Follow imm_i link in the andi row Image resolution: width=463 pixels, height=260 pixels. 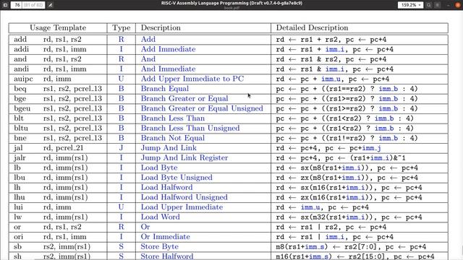pyautogui.click(x=334, y=69)
